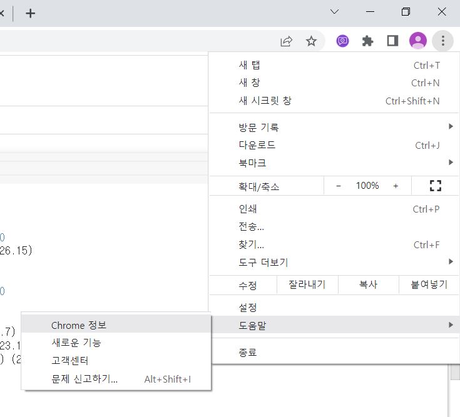Open the tab search chevron
The image size is (460, 417).
click(x=334, y=12)
